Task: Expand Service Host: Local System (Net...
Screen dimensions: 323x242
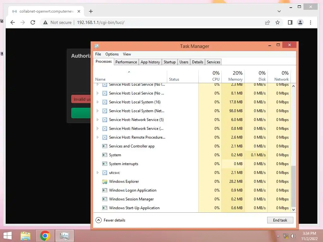Action: 98,111
